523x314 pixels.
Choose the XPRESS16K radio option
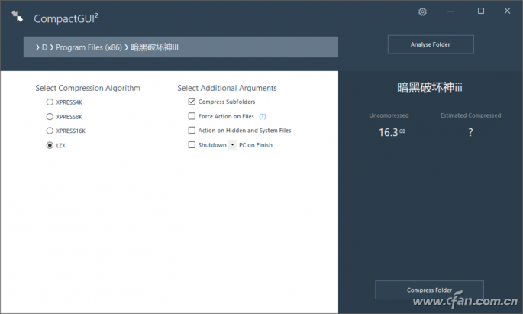50,131
